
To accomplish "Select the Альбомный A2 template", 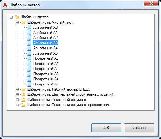I will (x=45, y=38).
